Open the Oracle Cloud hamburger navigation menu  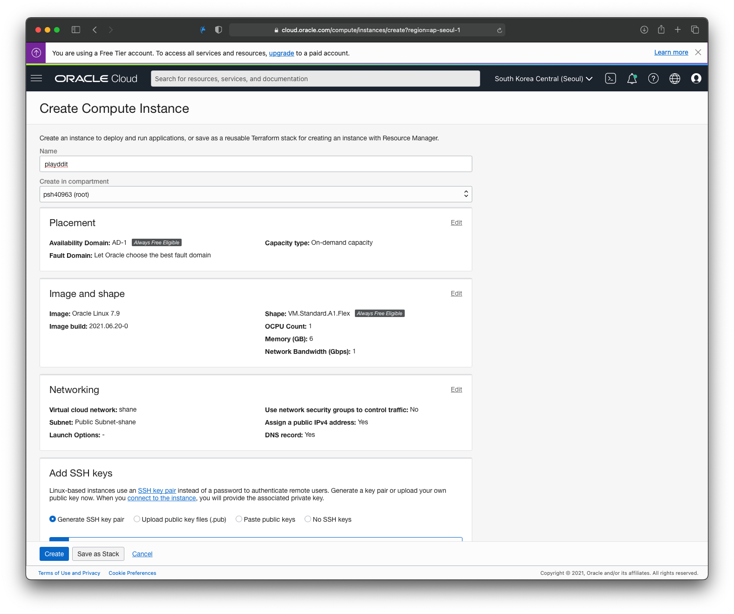pyautogui.click(x=36, y=78)
